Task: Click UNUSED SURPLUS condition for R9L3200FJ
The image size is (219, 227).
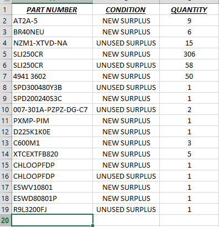Action: click(126, 209)
